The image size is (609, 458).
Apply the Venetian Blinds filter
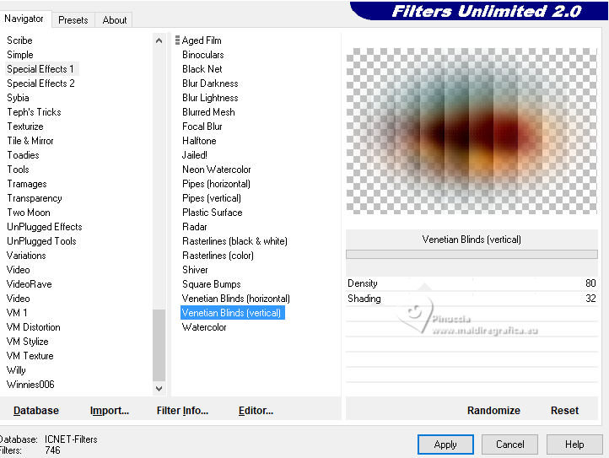click(445, 445)
